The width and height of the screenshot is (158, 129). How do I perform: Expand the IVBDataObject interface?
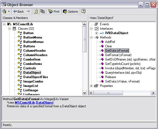pos(97,33)
